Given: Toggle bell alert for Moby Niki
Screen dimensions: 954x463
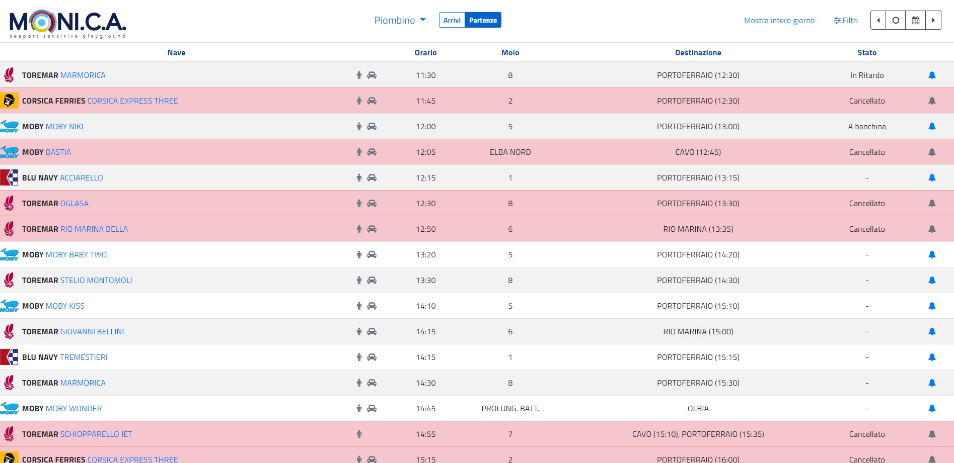Looking at the screenshot, I should (932, 126).
